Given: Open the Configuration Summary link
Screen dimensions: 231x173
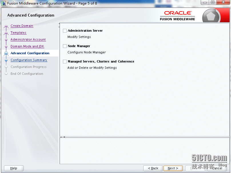Looking at the screenshot, I should click(x=29, y=60).
